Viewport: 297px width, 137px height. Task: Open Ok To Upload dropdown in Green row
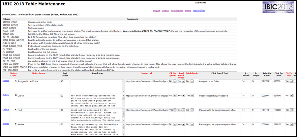(172, 96)
